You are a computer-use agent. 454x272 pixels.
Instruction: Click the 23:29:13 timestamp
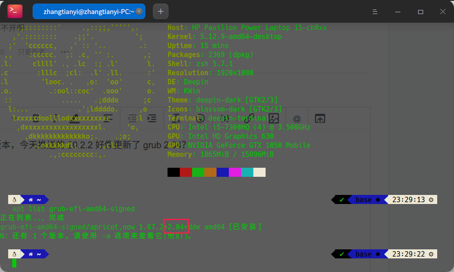click(409, 200)
